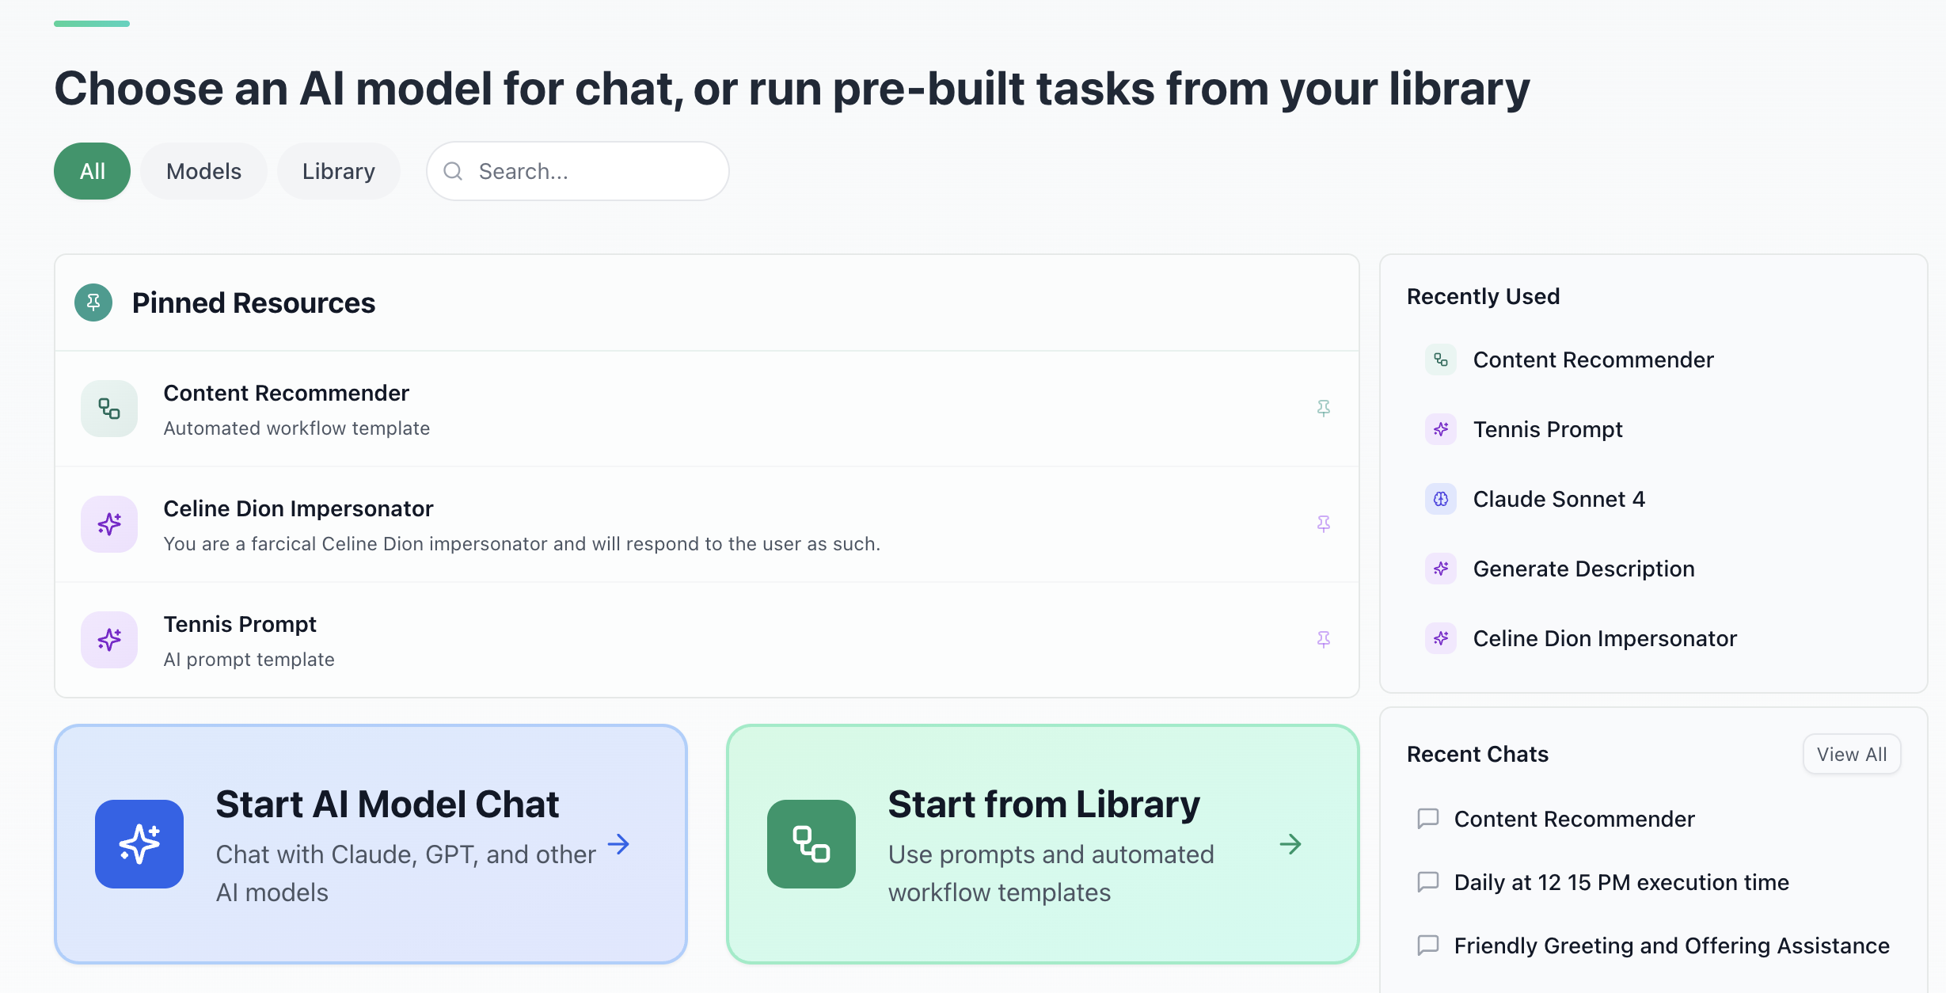Unpin the Celine Dion Impersonator resource
Viewport: 1946px width, 993px height.
1325,524
